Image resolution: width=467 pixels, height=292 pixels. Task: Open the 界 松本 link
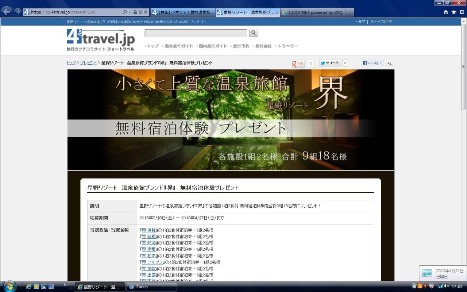[x=149, y=256]
